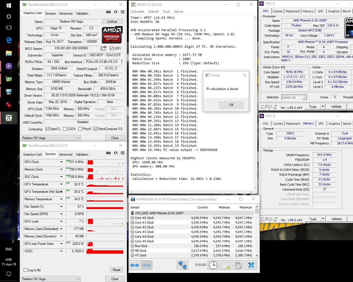Open the GPU Temperature sensor dropdown
Screen dimensions: 353x282
(61, 184)
